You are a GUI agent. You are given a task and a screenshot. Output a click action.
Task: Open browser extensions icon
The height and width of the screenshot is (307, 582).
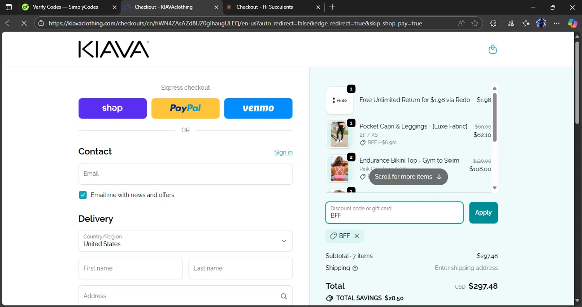tap(493, 23)
